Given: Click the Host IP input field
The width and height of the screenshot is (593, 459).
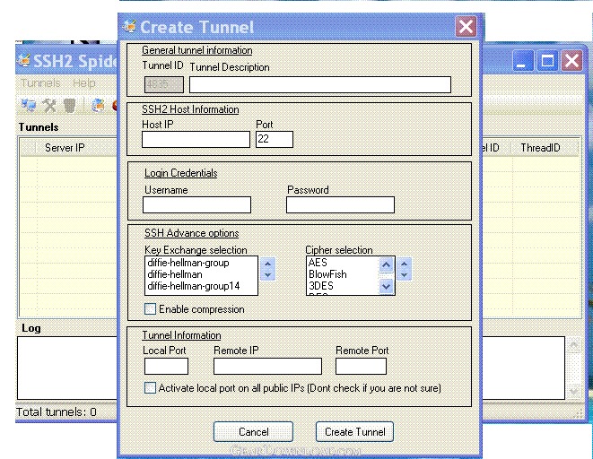Looking at the screenshot, I should pos(196,139).
